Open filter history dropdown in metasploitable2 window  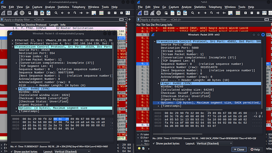[126, 19]
